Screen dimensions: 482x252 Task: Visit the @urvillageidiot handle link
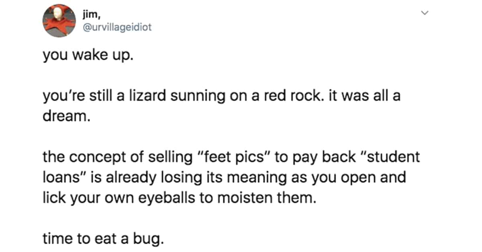pyautogui.click(x=117, y=28)
